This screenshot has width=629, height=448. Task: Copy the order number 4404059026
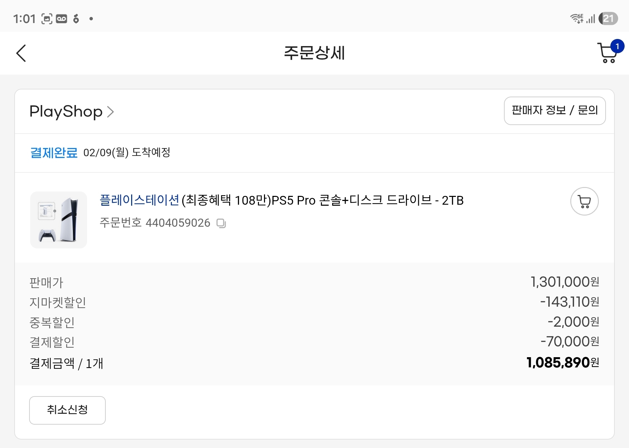click(x=221, y=223)
